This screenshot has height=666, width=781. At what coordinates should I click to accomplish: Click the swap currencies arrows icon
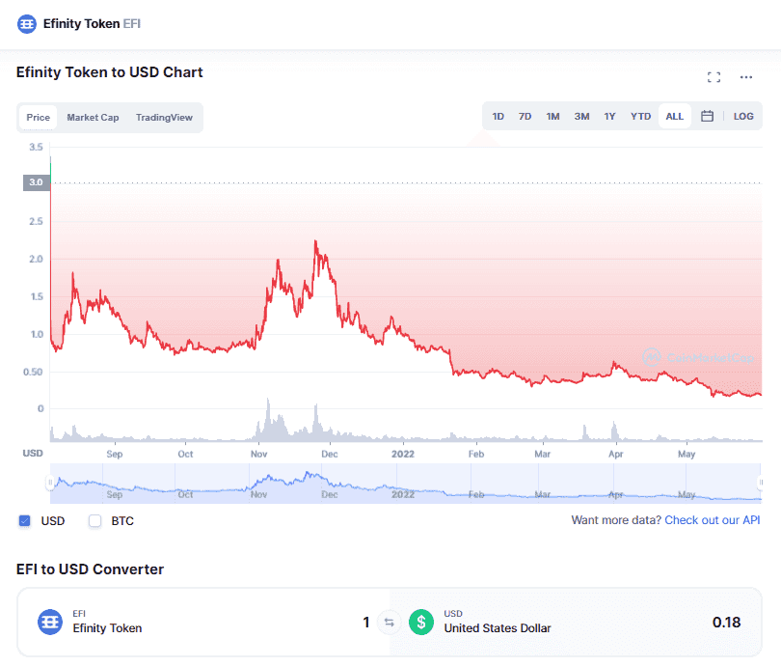click(x=389, y=623)
